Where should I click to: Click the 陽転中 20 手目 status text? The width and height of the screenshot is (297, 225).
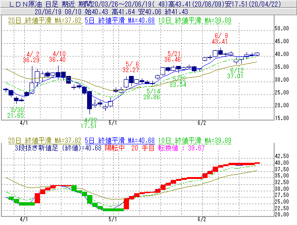point(130,148)
